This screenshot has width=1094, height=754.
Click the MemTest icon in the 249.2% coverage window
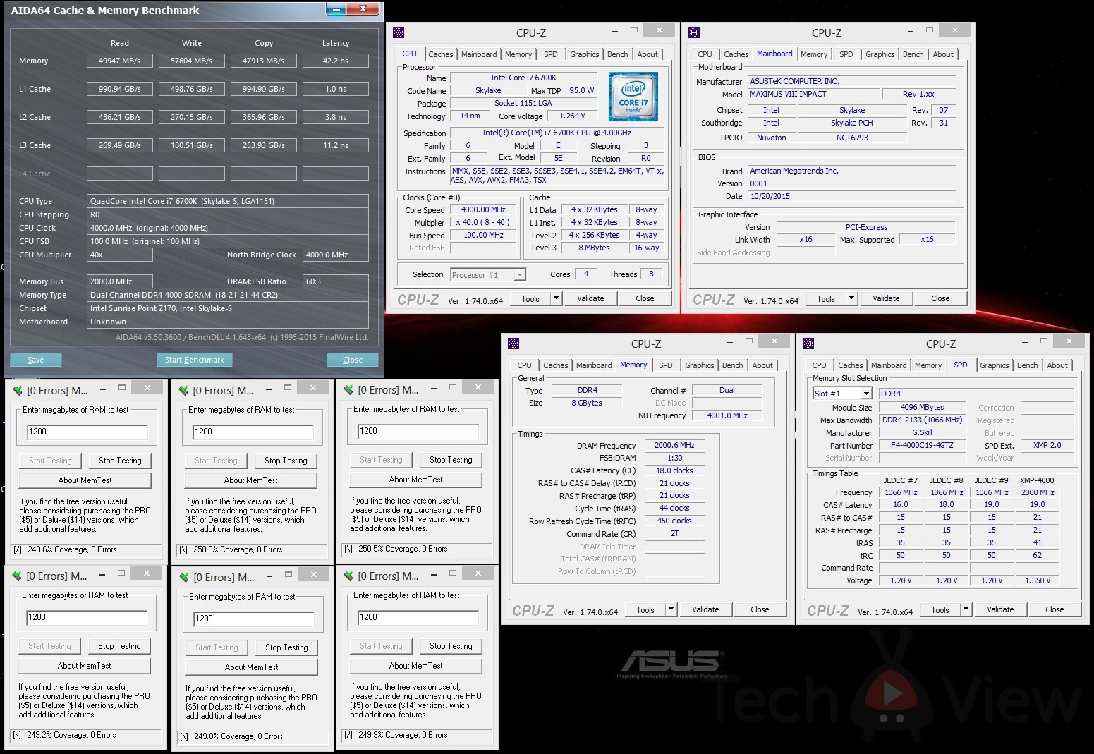[x=17, y=576]
